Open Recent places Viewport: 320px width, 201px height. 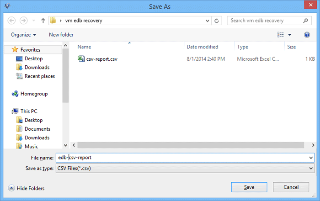click(40, 76)
